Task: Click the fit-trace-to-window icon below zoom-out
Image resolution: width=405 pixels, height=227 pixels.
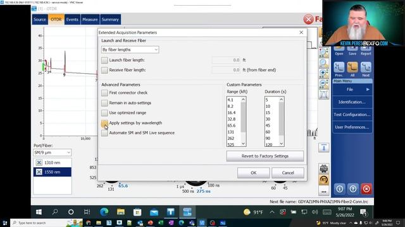Action: 323,95
